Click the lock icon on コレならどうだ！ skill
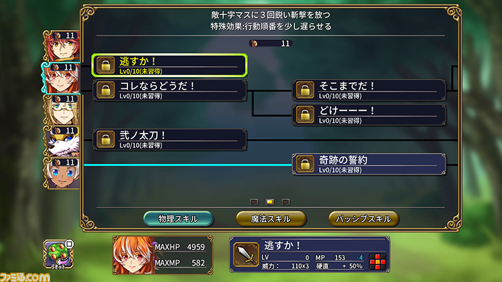This screenshot has height=282, width=502. (105, 90)
